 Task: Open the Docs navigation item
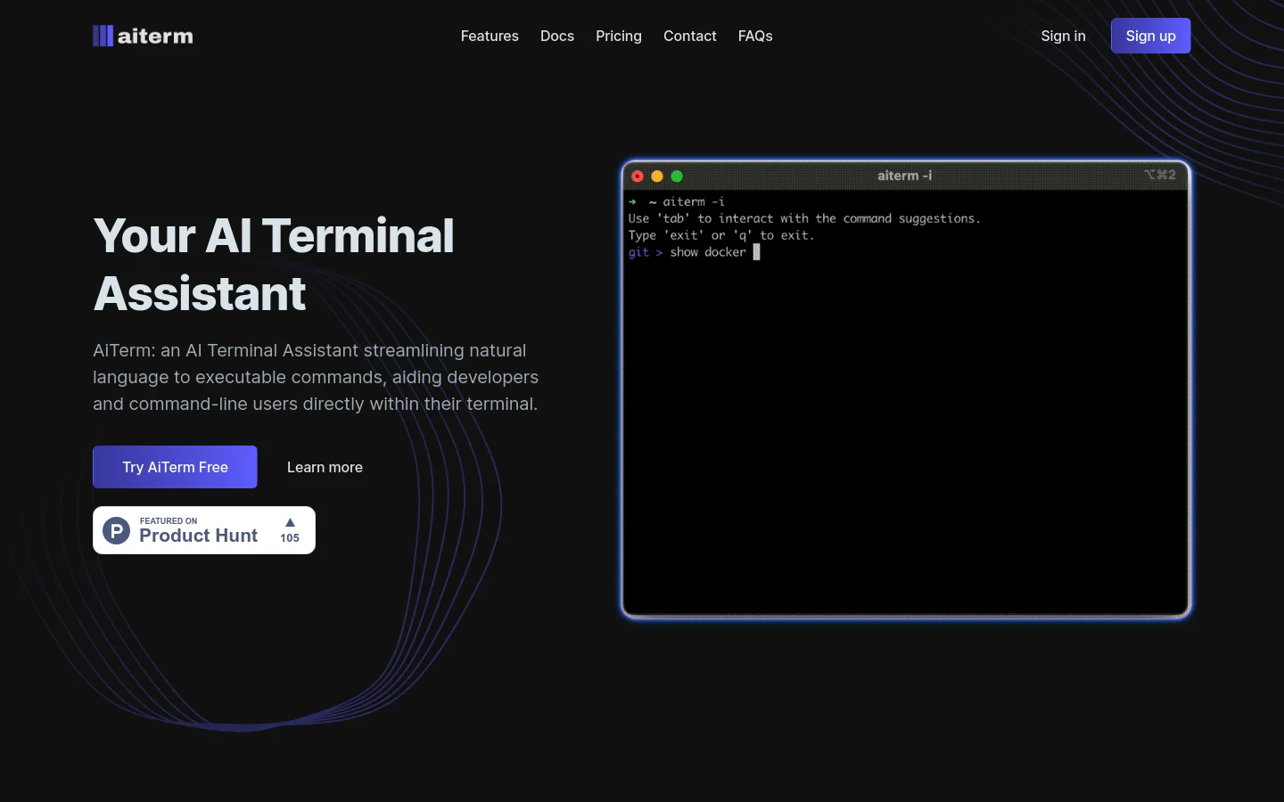[557, 36]
